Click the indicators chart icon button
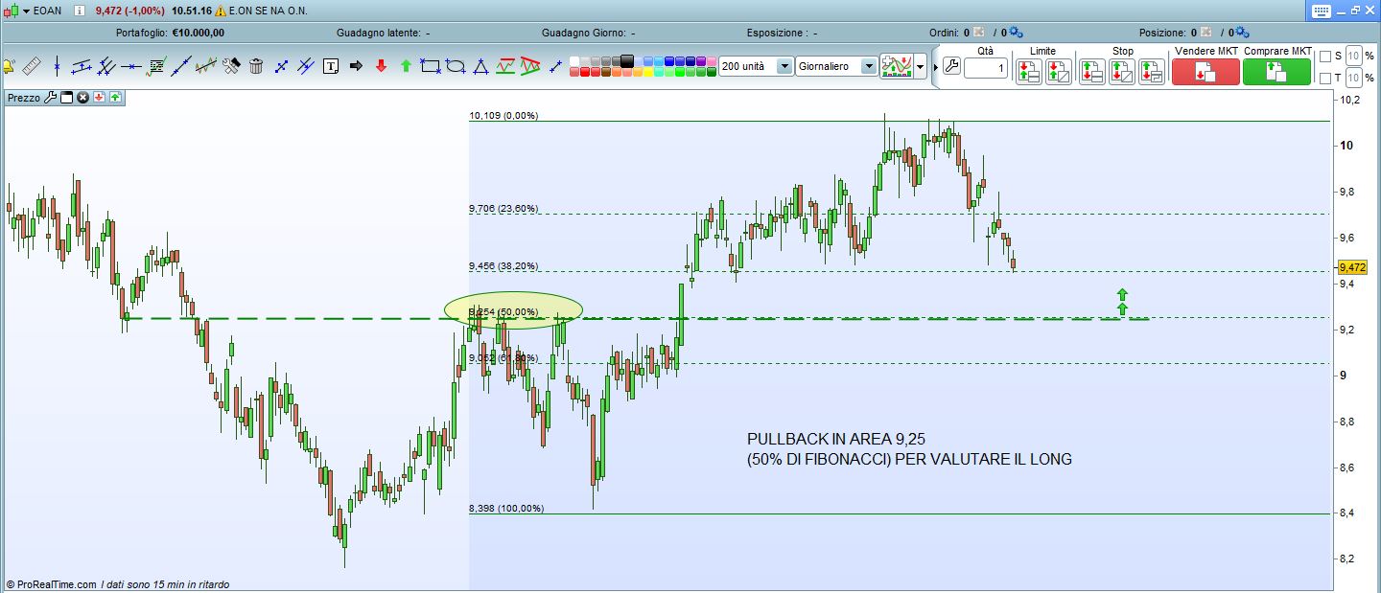This screenshot has height=593, width=1381. coord(897,66)
